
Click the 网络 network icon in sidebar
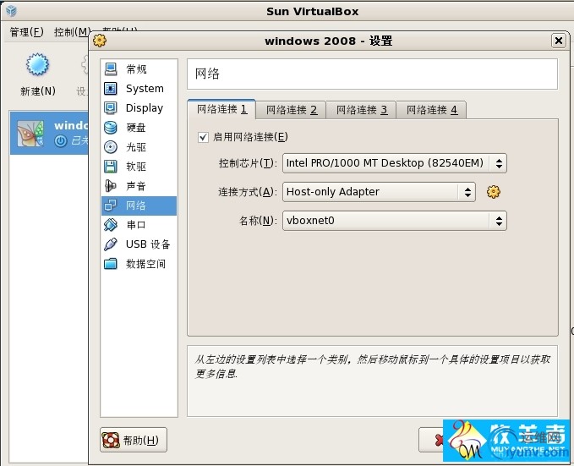tap(111, 206)
